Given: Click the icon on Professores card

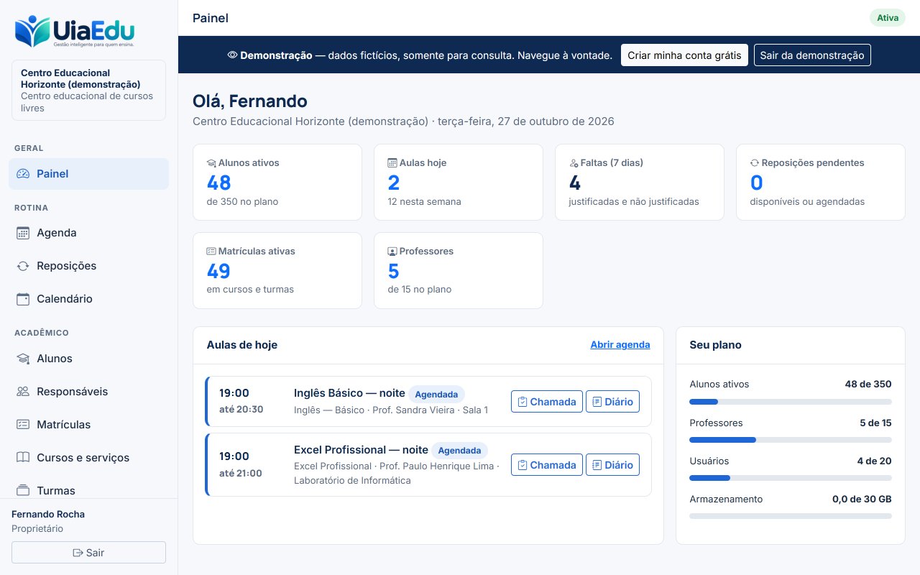Looking at the screenshot, I should click(392, 252).
